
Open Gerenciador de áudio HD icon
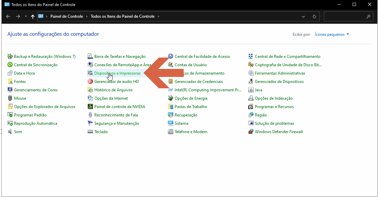[x=90, y=82]
